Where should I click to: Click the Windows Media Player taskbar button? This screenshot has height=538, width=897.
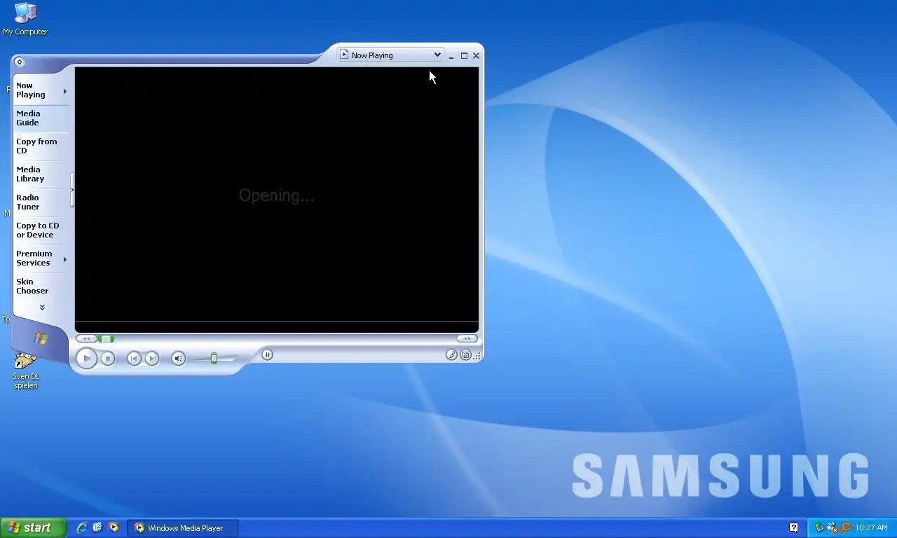183,528
